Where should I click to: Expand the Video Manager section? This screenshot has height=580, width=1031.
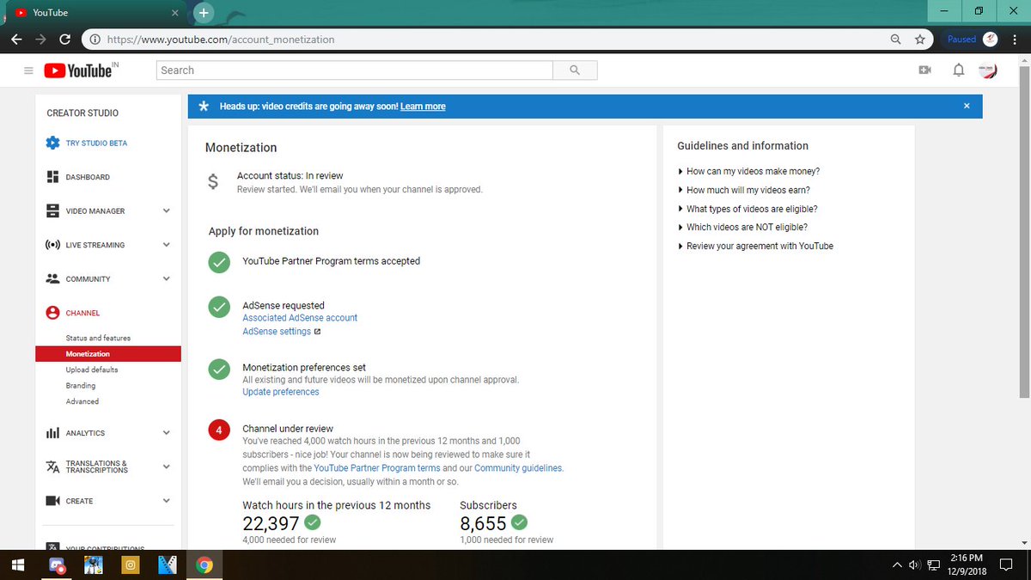coord(166,211)
